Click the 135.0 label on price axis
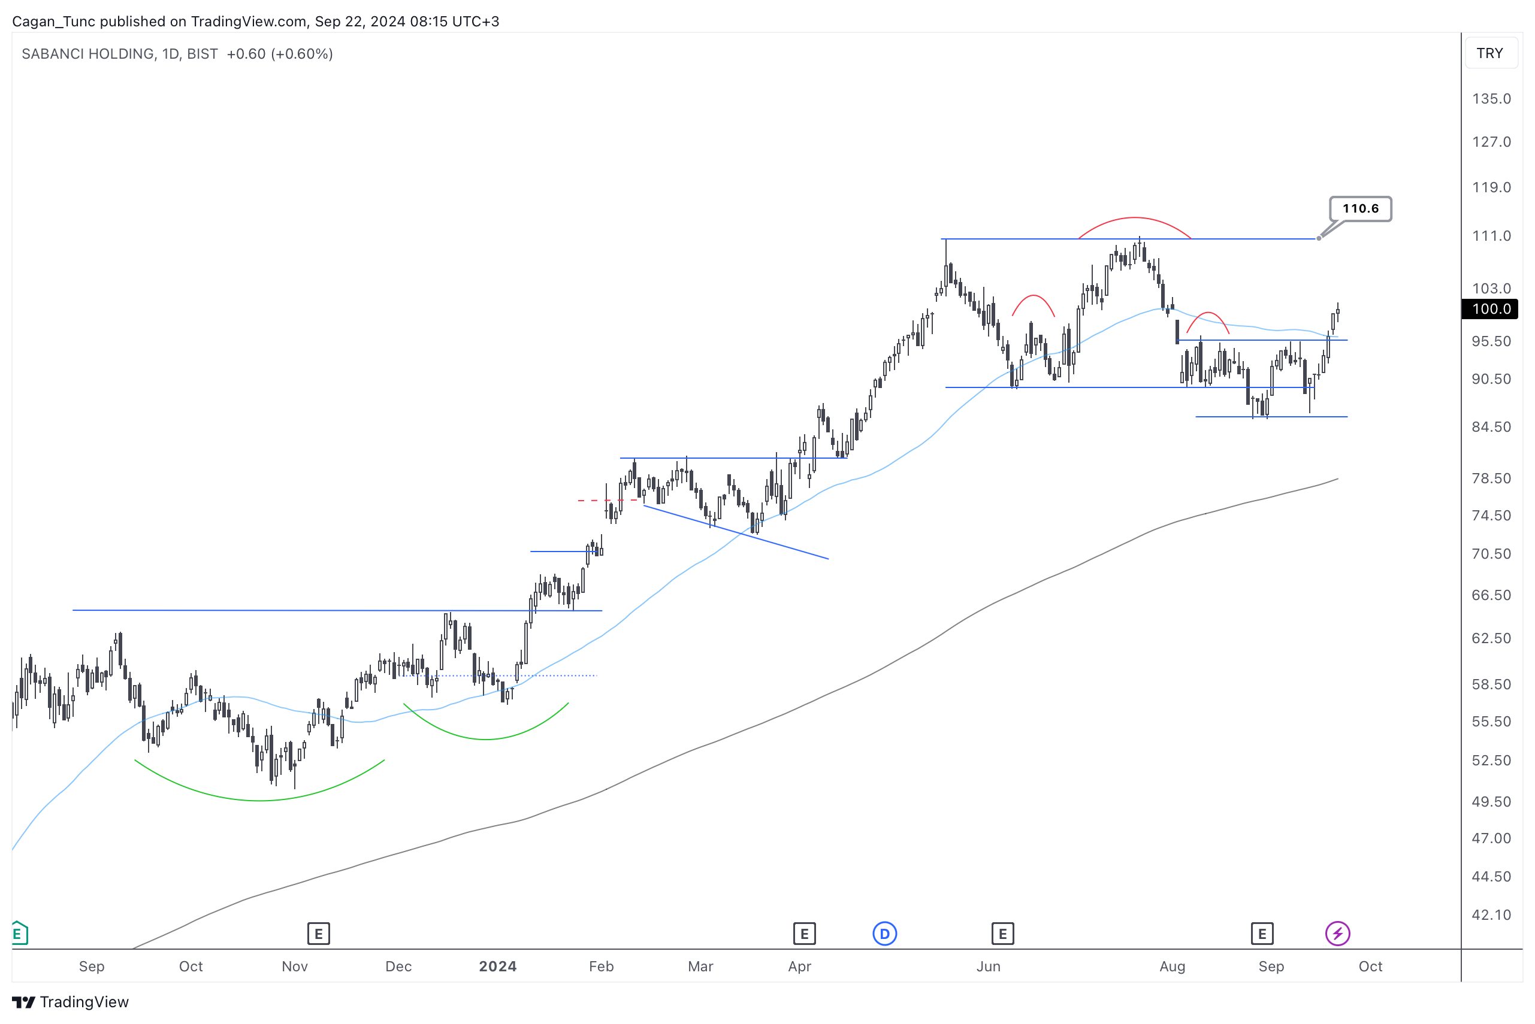 pos(1491,99)
